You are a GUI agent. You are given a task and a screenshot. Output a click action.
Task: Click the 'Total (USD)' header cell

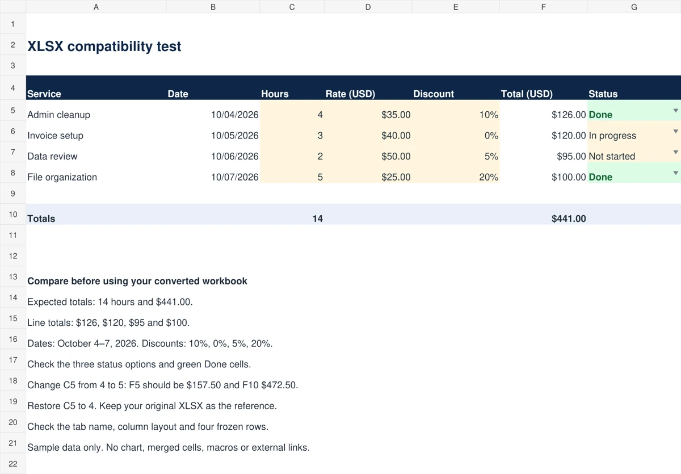coord(543,88)
